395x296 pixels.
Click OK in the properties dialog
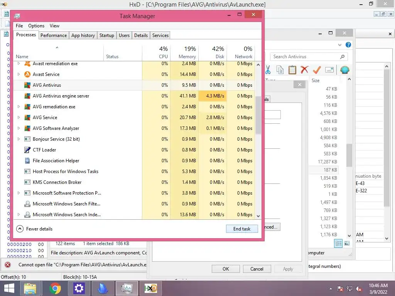pyautogui.click(x=226, y=269)
